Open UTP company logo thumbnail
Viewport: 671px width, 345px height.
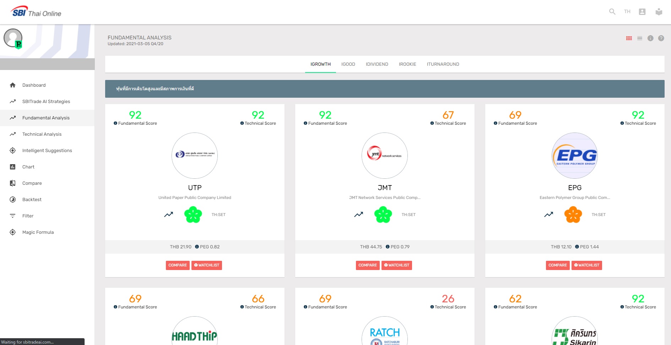(195, 156)
